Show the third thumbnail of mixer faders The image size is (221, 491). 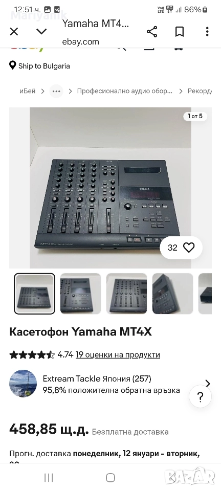pyautogui.click(x=126, y=294)
